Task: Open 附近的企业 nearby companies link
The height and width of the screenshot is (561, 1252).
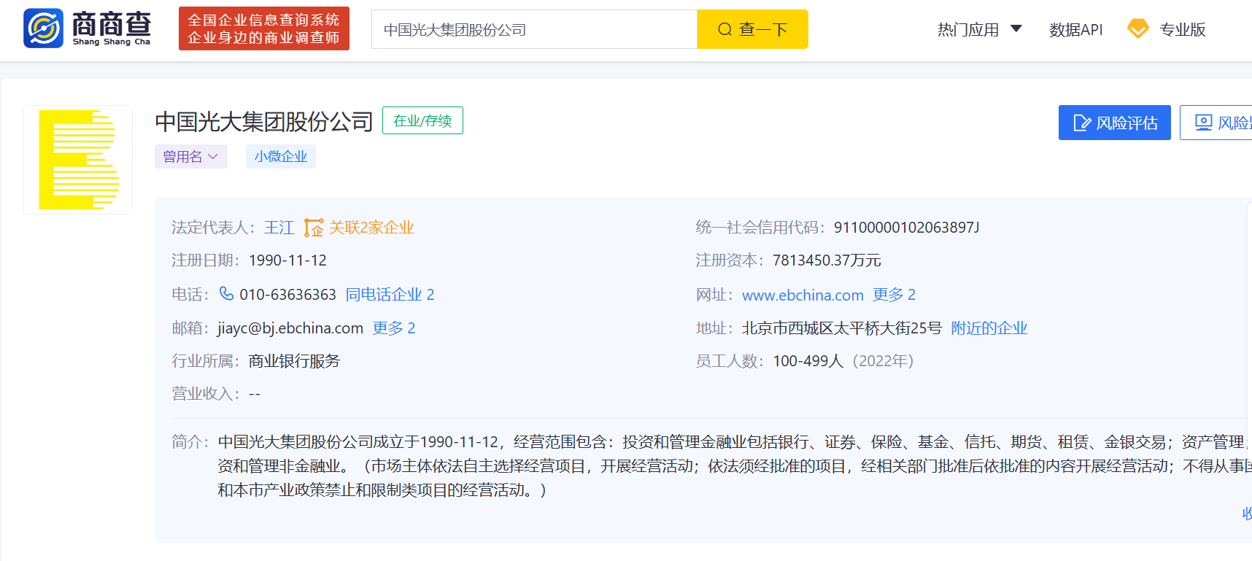Action: pyautogui.click(x=989, y=328)
